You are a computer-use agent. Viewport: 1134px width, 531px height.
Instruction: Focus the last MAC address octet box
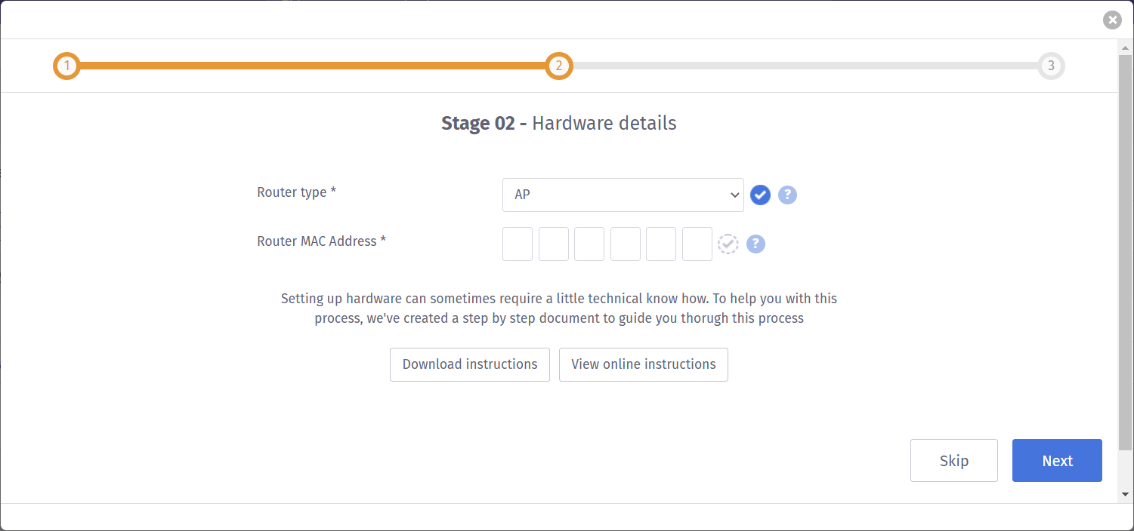point(697,244)
